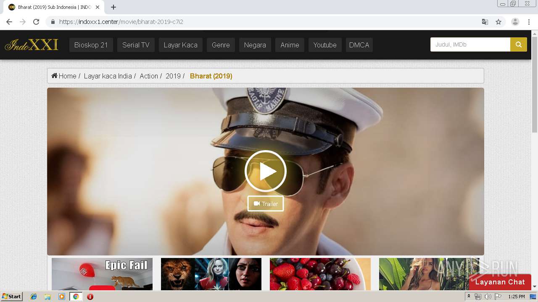Click the browser forward arrow

coord(23,22)
